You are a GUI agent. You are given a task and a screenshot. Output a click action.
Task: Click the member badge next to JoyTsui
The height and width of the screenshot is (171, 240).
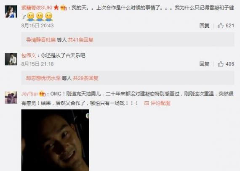tap(43, 94)
